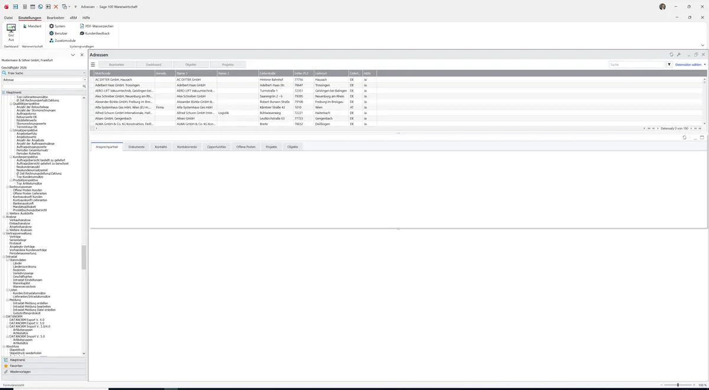709x390 pixels.
Task: Open the Bearbeiten menu tab
Action: pyautogui.click(x=56, y=18)
